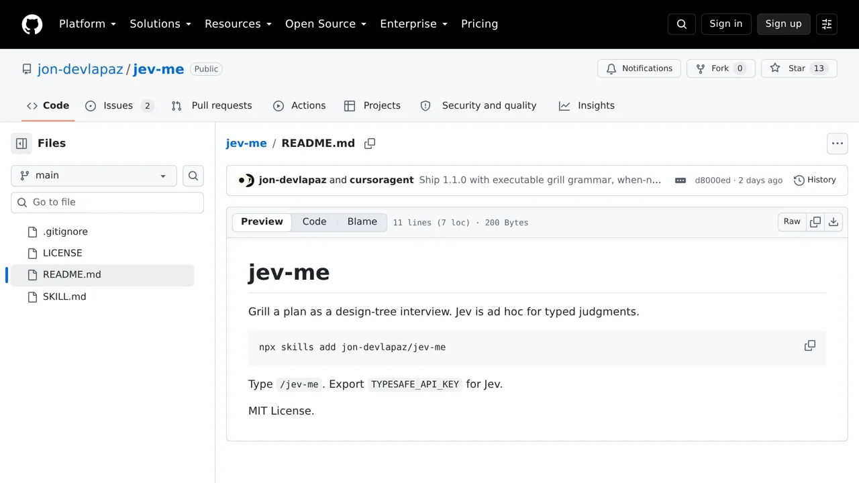Open the Ship 1.1.0 commit message
The image size is (859, 483).
[x=540, y=180]
